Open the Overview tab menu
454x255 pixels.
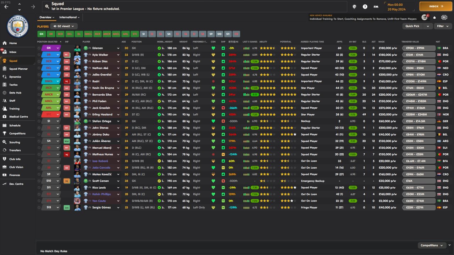click(x=47, y=17)
